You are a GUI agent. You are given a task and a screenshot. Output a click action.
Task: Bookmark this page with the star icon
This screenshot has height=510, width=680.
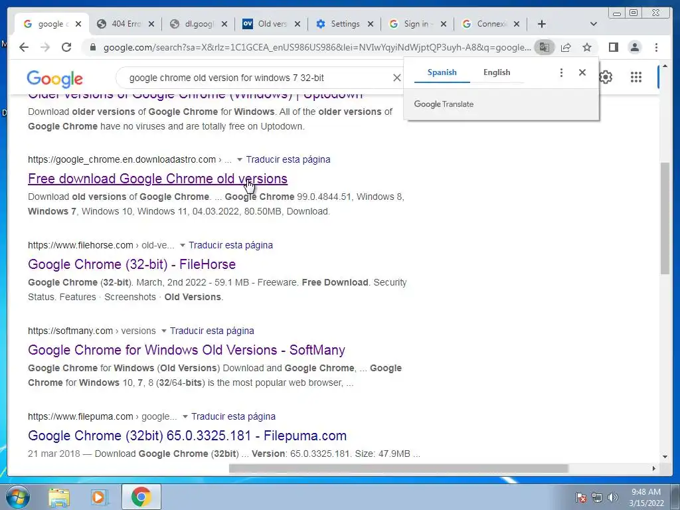pos(587,47)
